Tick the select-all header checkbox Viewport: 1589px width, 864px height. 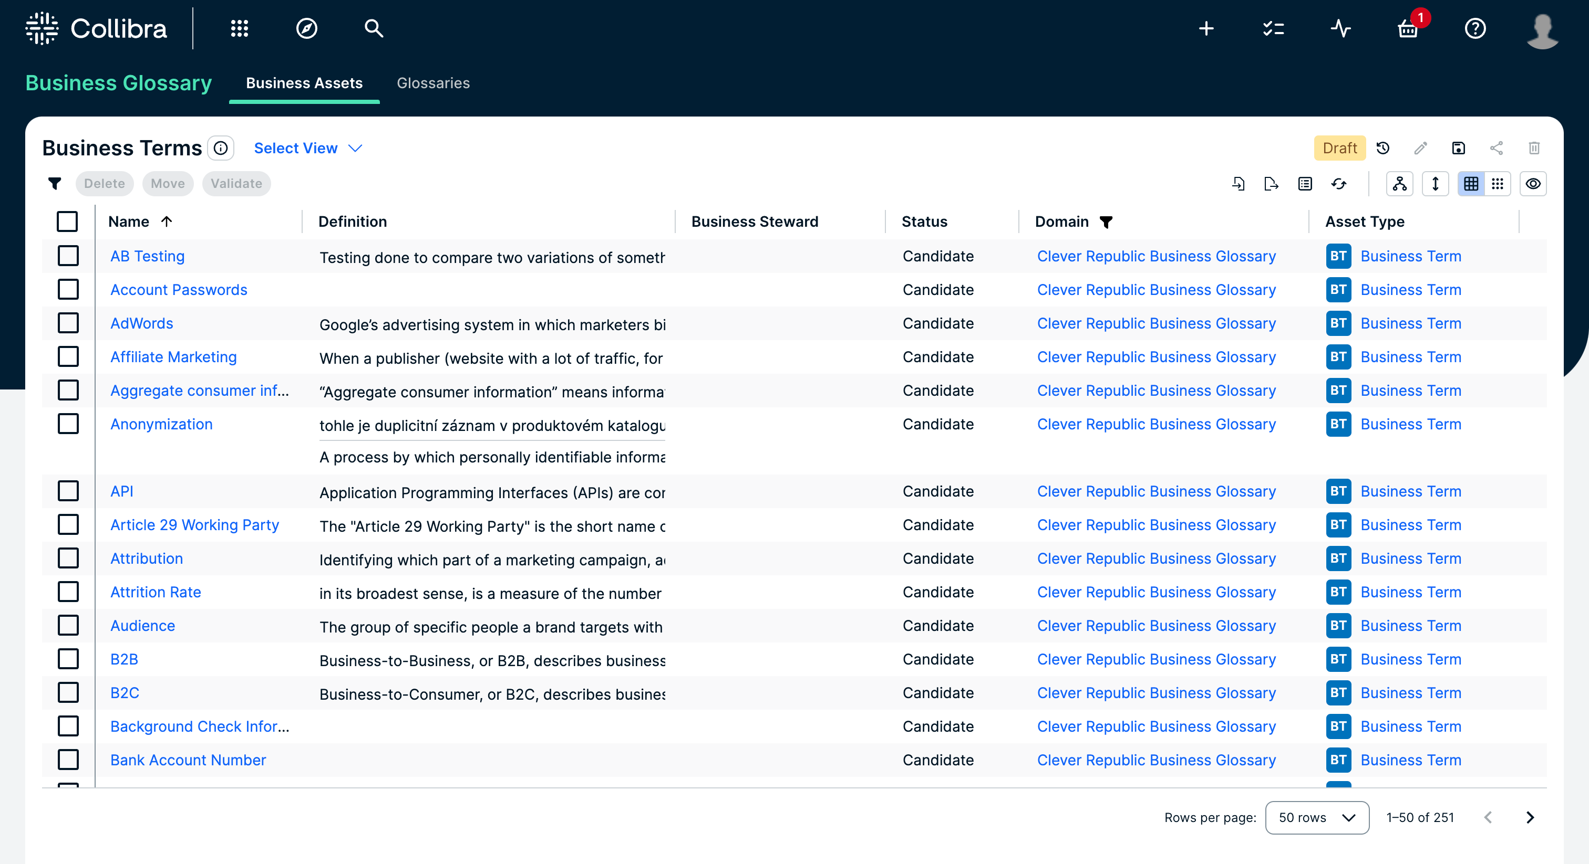tap(67, 222)
